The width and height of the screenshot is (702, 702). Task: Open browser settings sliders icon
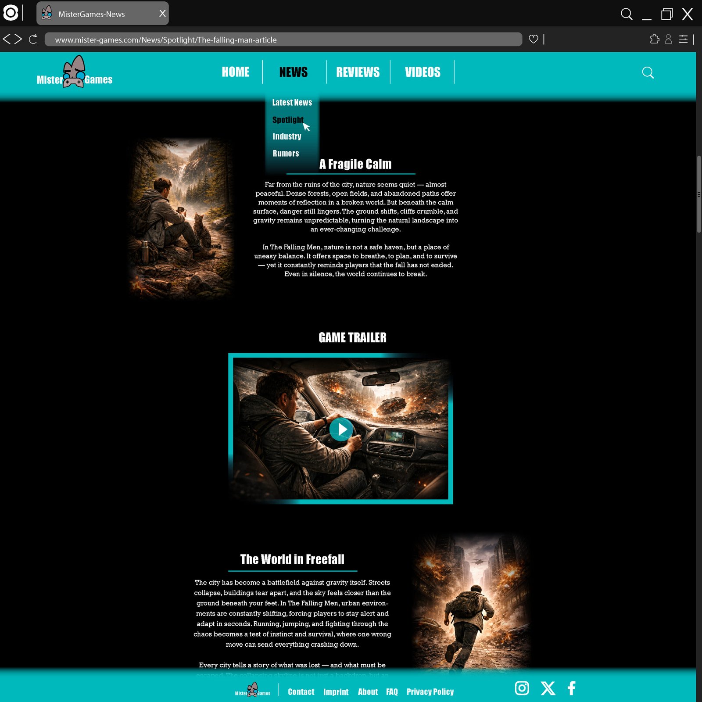click(683, 39)
